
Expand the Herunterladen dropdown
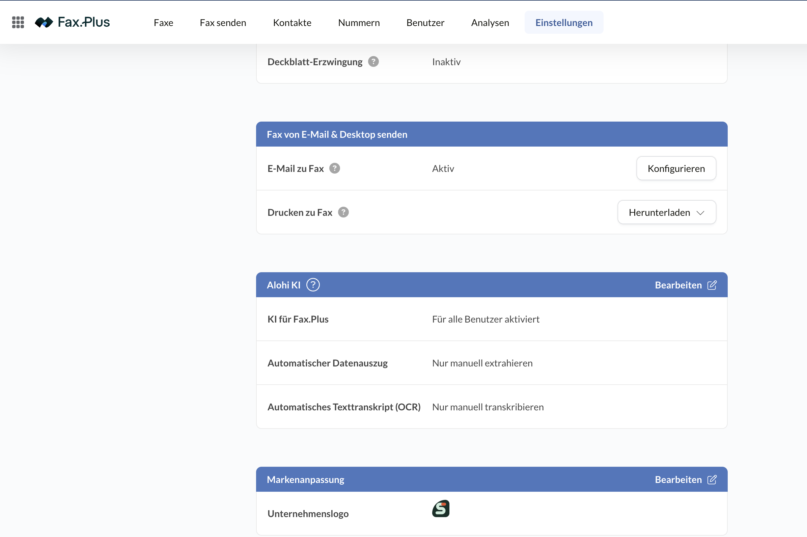pos(666,212)
